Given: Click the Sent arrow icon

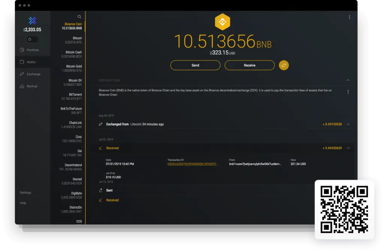Looking at the screenshot, I should [100, 190].
